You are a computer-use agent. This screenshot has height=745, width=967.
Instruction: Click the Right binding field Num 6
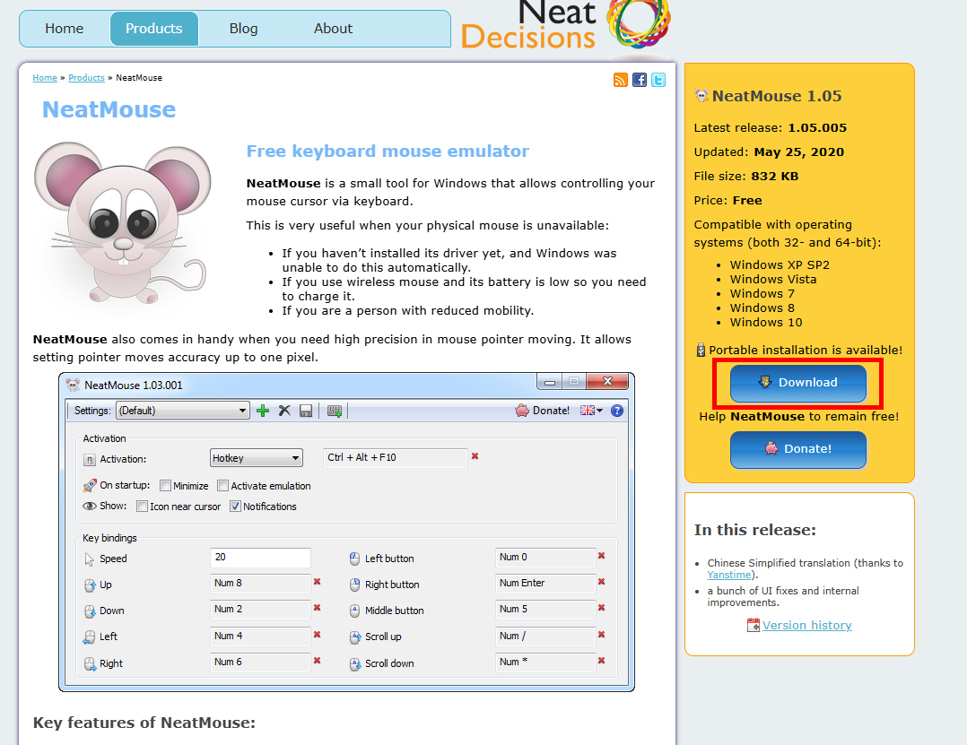pos(260,662)
